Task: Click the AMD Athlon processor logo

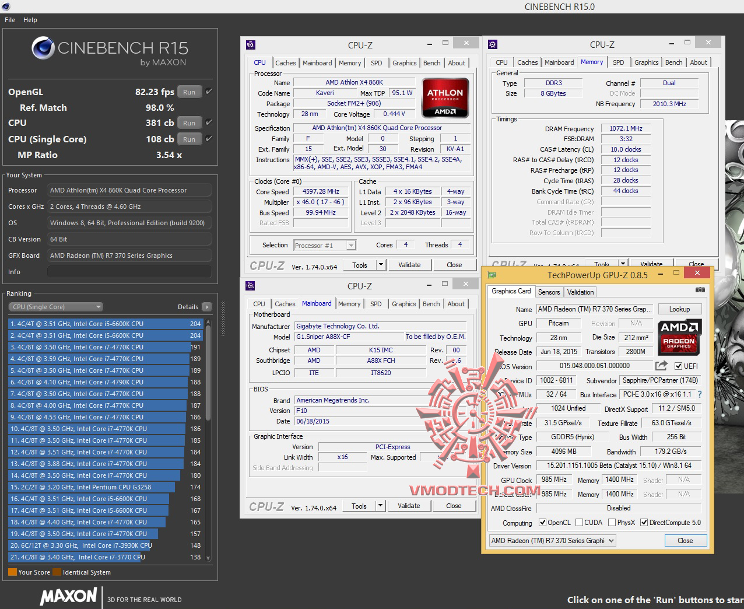Action: coord(445,98)
